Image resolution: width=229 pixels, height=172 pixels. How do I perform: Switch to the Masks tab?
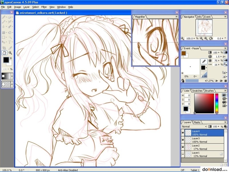coord(197,122)
